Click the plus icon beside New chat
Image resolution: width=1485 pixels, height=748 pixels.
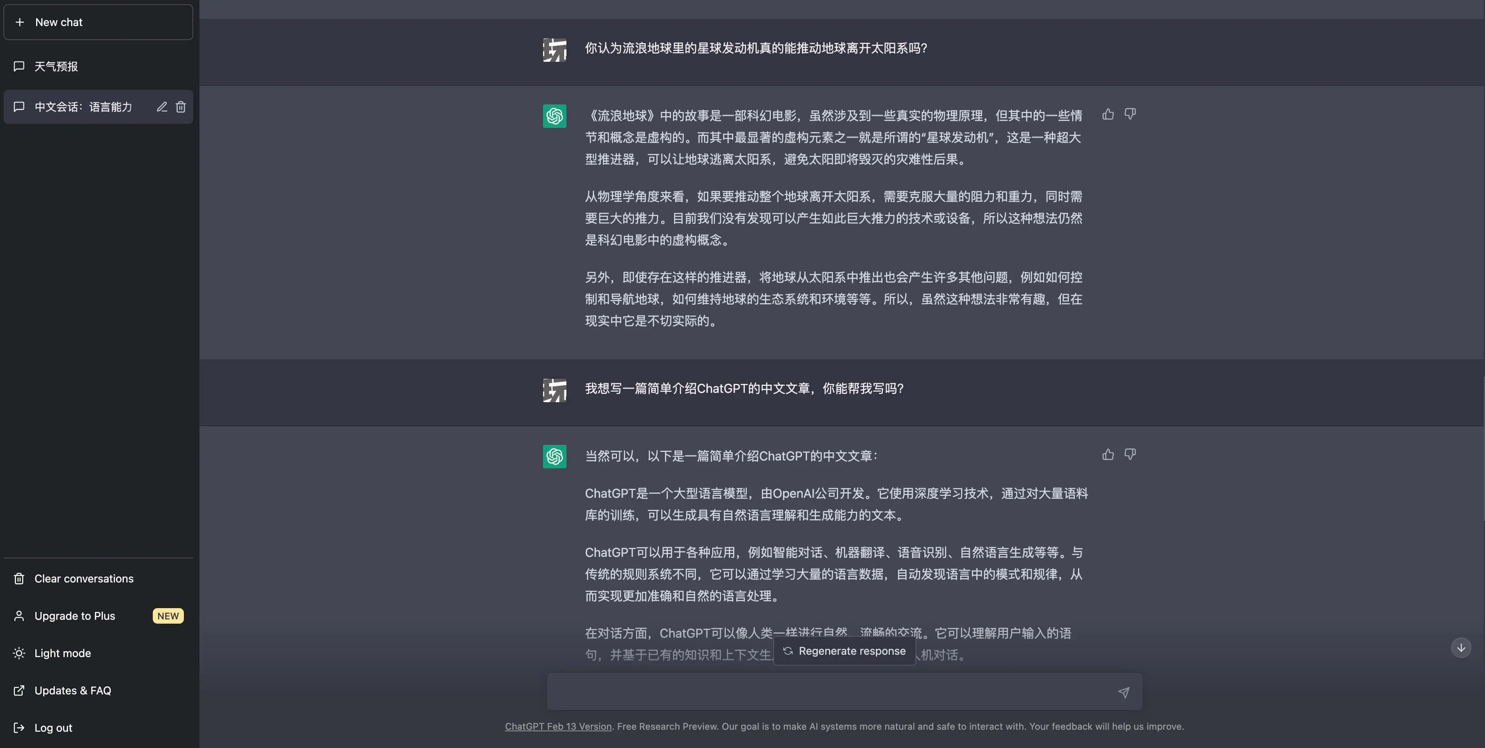(x=19, y=22)
